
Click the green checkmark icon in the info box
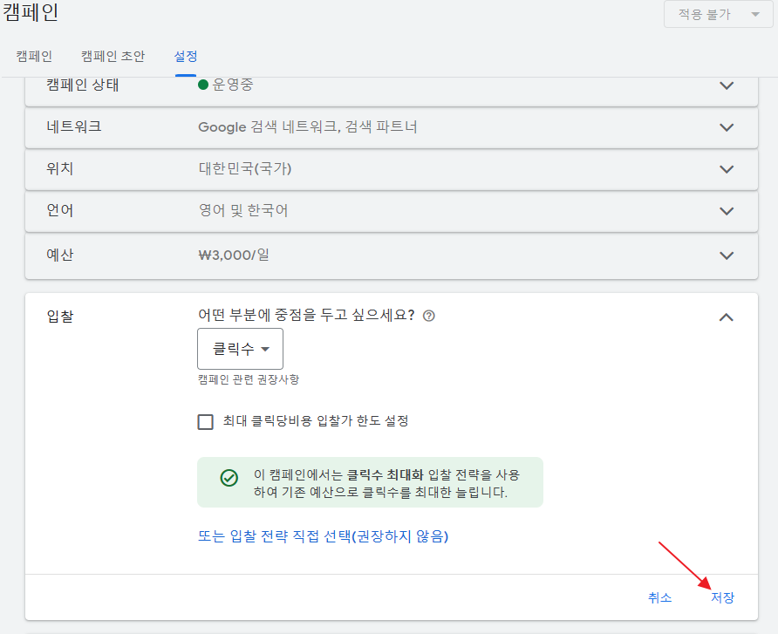(229, 478)
